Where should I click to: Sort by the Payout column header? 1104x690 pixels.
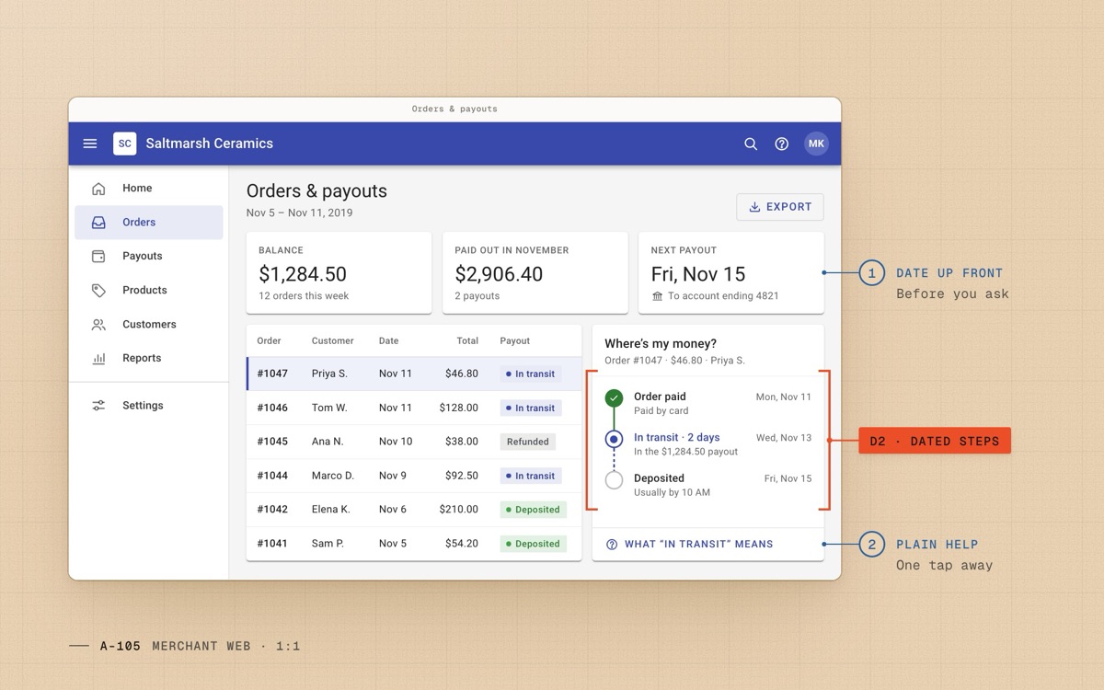tap(514, 341)
